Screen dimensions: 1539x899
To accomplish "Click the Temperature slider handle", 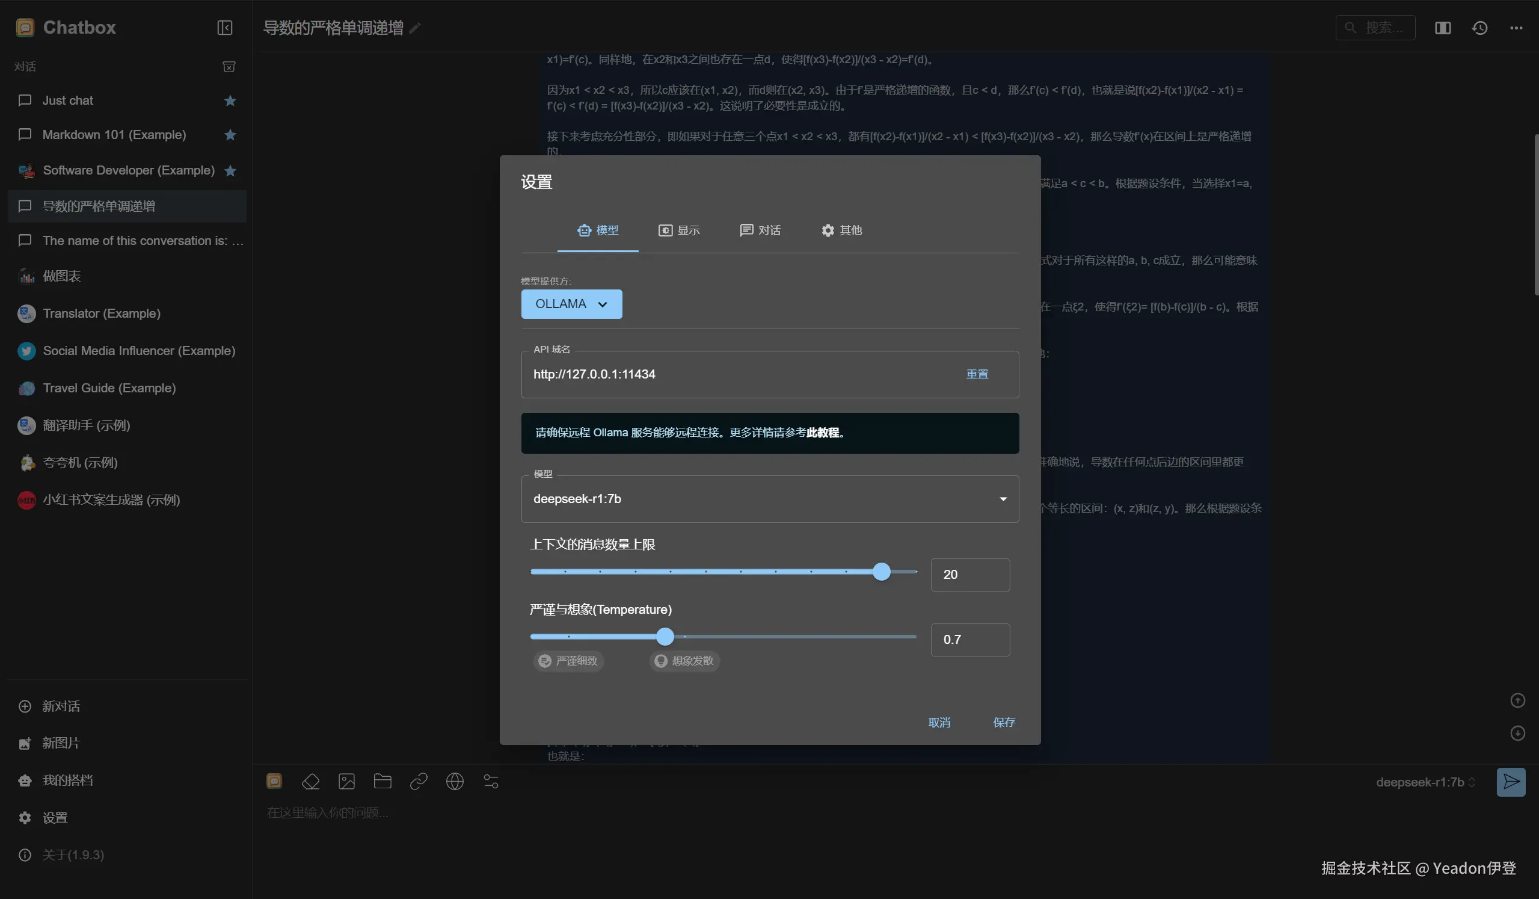I will (665, 637).
